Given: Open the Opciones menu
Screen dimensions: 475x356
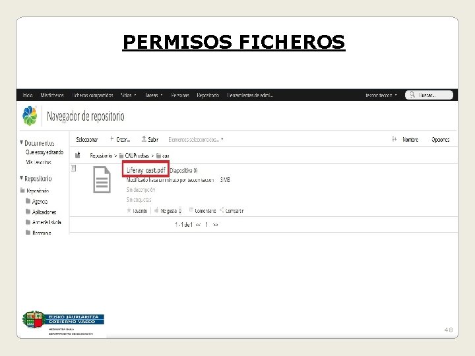Looking at the screenshot, I should [441, 140].
